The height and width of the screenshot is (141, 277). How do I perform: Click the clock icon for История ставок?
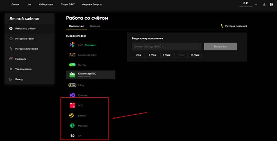point(11,38)
